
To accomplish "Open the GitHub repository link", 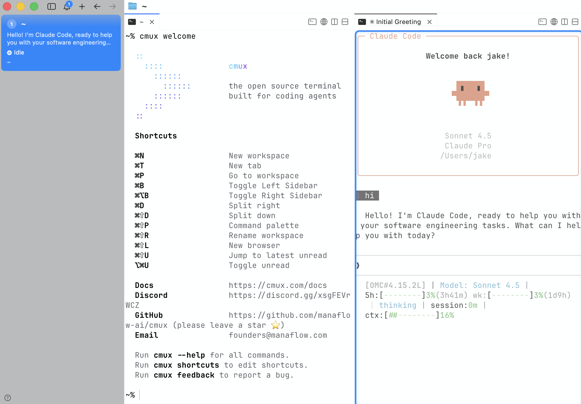I will pos(289,315).
